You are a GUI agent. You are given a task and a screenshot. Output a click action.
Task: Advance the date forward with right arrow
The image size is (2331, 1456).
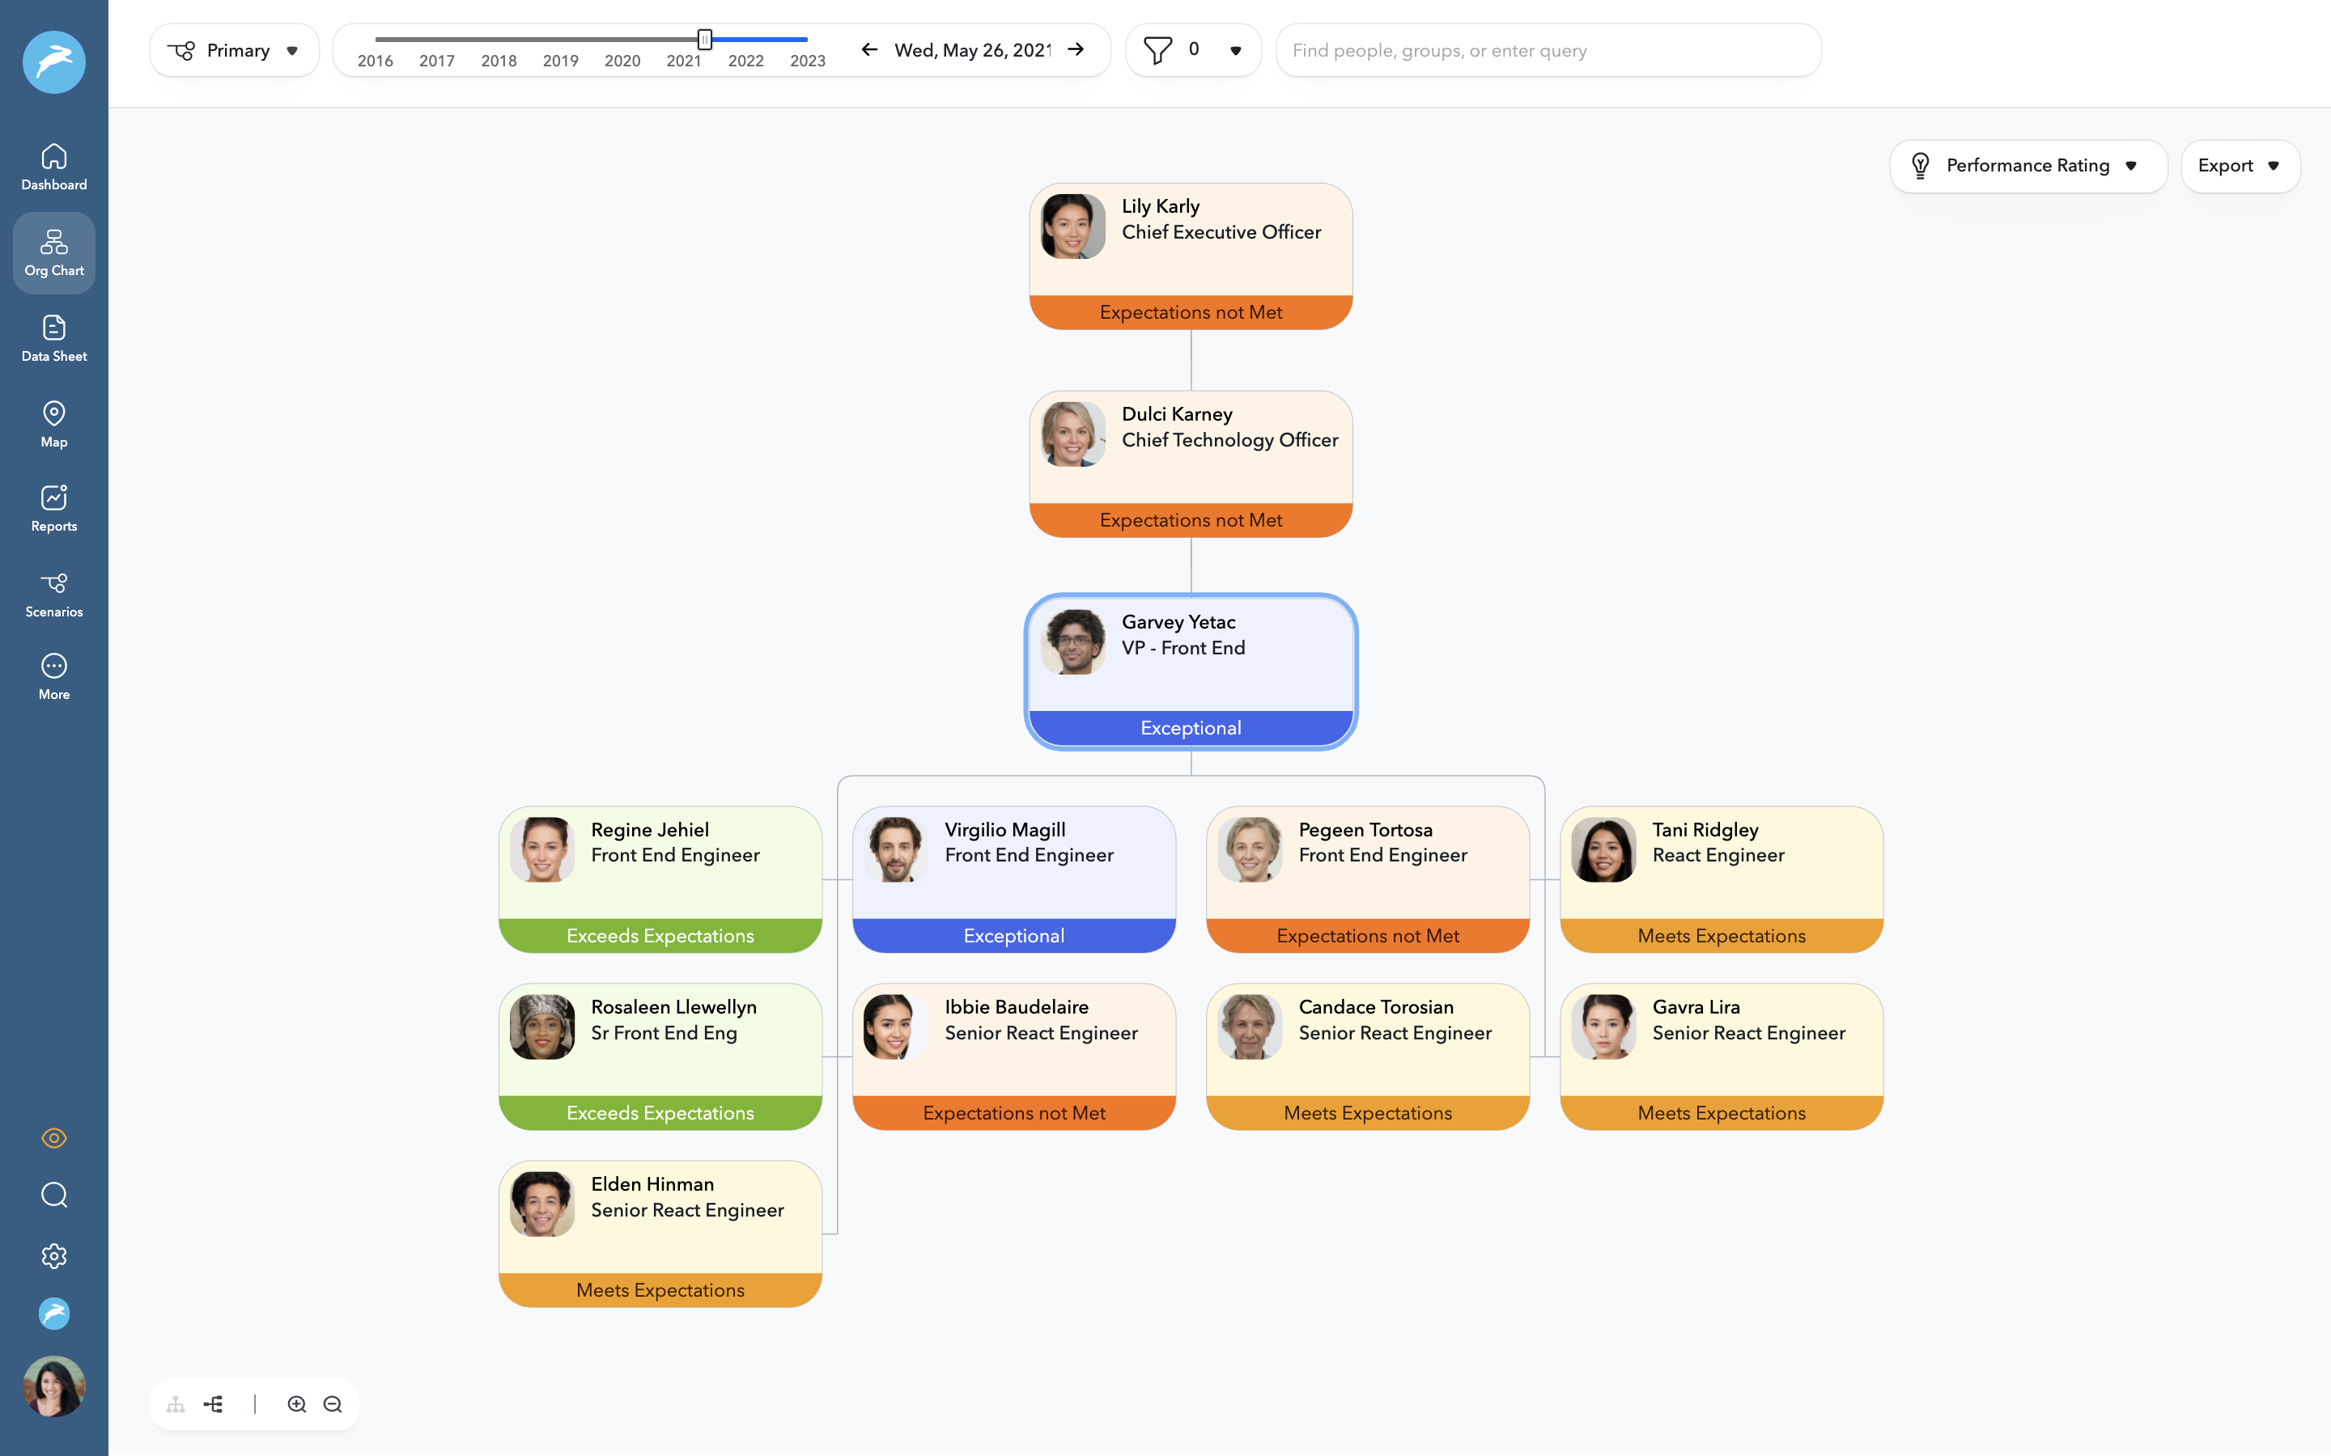point(1075,49)
